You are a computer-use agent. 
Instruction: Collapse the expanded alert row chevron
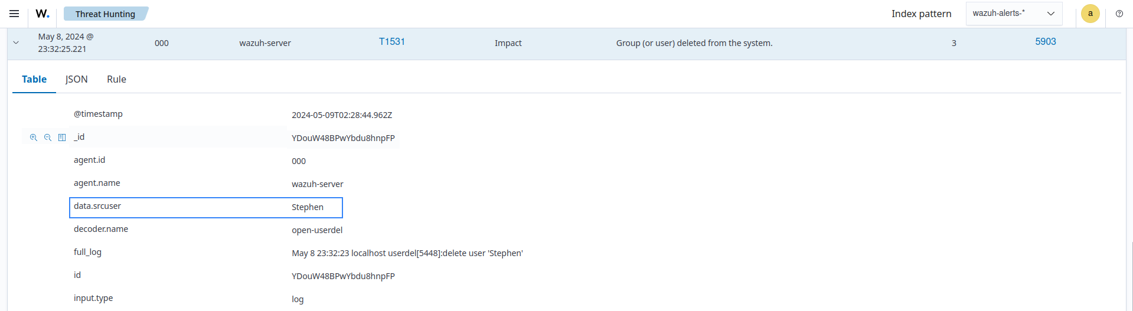(16, 42)
